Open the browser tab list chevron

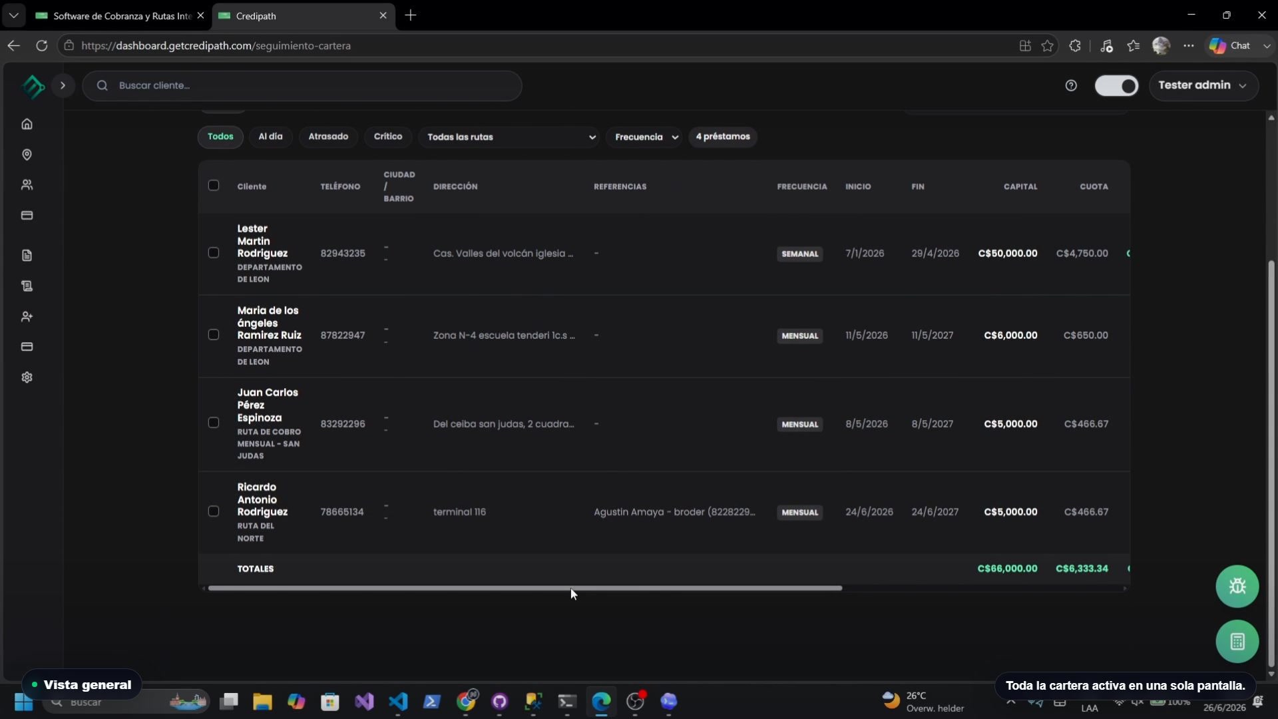click(13, 15)
